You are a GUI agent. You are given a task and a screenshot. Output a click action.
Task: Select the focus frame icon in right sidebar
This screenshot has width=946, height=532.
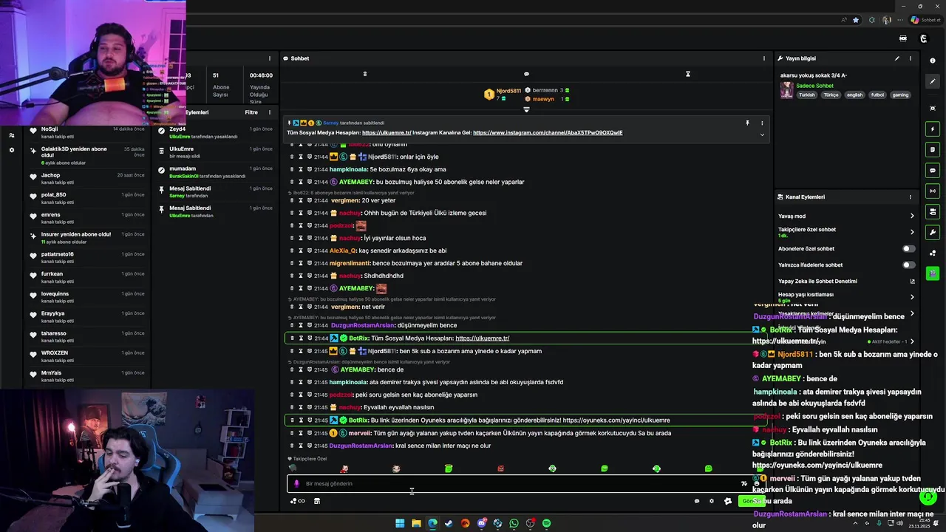[x=933, y=108]
